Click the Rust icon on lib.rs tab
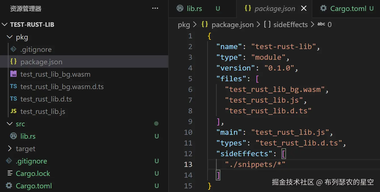This screenshot has width=380, height=192. 180,8
